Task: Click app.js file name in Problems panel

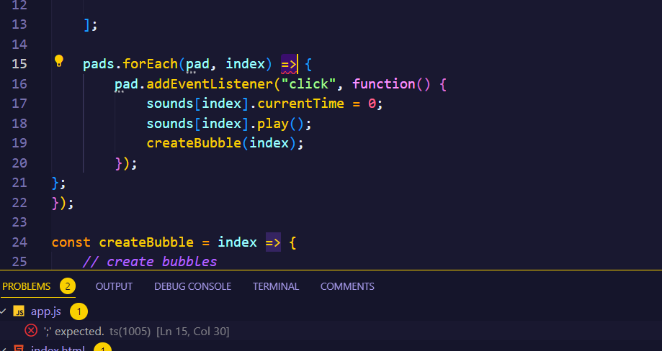Action: (46, 311)
